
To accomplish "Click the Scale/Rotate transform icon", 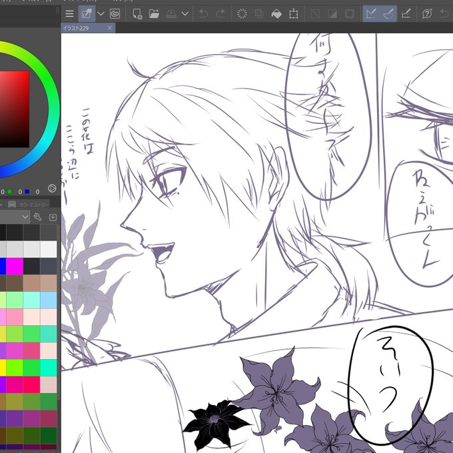I will (x=294, y=13).
